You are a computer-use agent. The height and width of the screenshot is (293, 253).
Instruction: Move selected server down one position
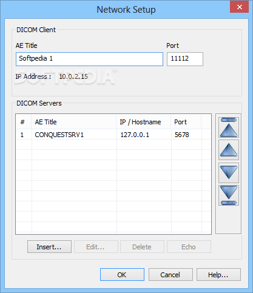coord(229,173)
